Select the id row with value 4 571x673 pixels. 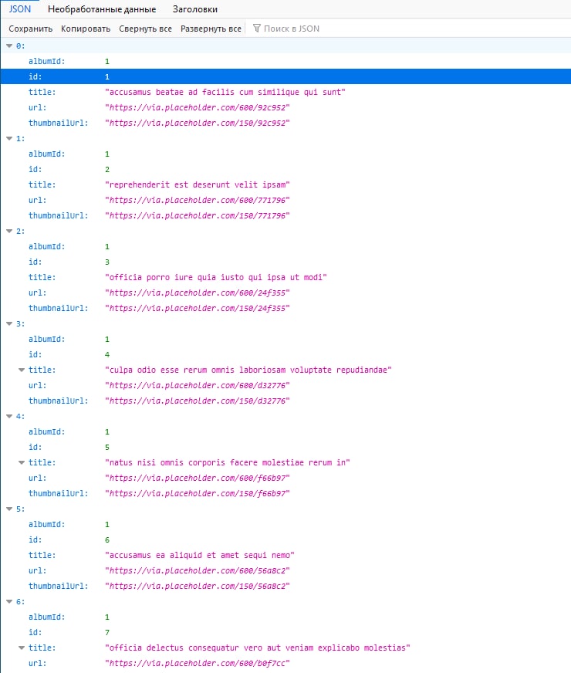(285, 354)
